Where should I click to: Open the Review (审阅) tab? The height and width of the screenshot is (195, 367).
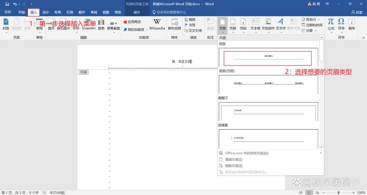94,12
